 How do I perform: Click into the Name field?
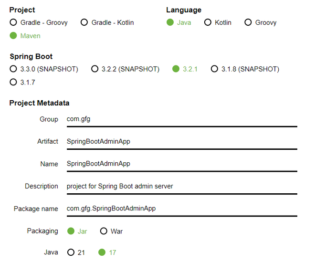(181, 164)
